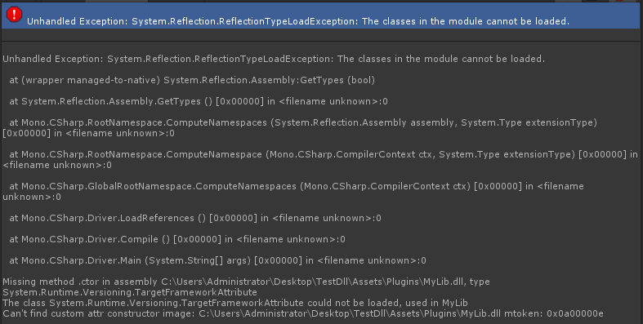
Task: Click the RootNamespace.ComputeNamespaces stack trace line
Action: [300, 128]
